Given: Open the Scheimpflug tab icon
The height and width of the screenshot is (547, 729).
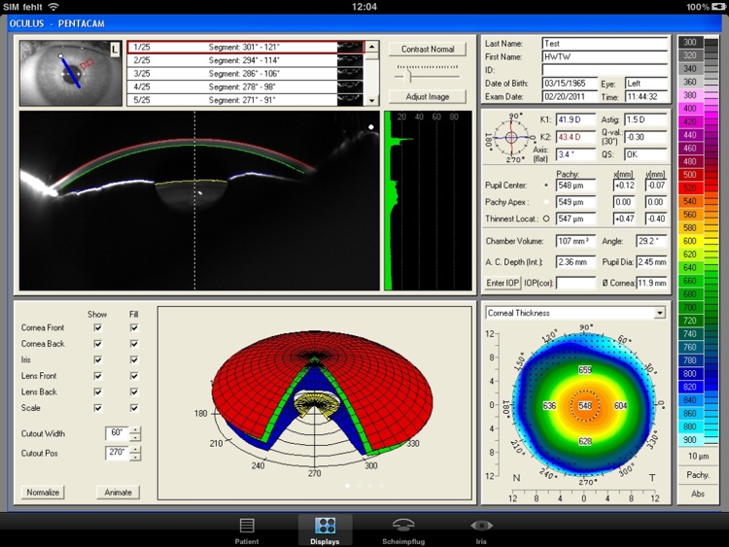Looking at the screenshot, I should click(x=403, y=526).
